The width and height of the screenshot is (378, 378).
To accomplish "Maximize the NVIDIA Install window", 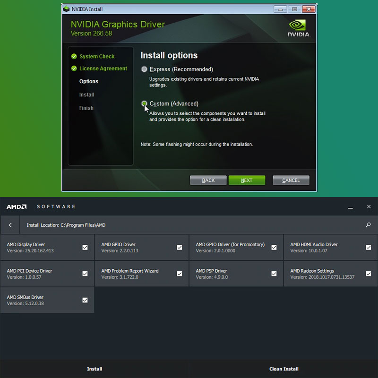I will point(294,9).
